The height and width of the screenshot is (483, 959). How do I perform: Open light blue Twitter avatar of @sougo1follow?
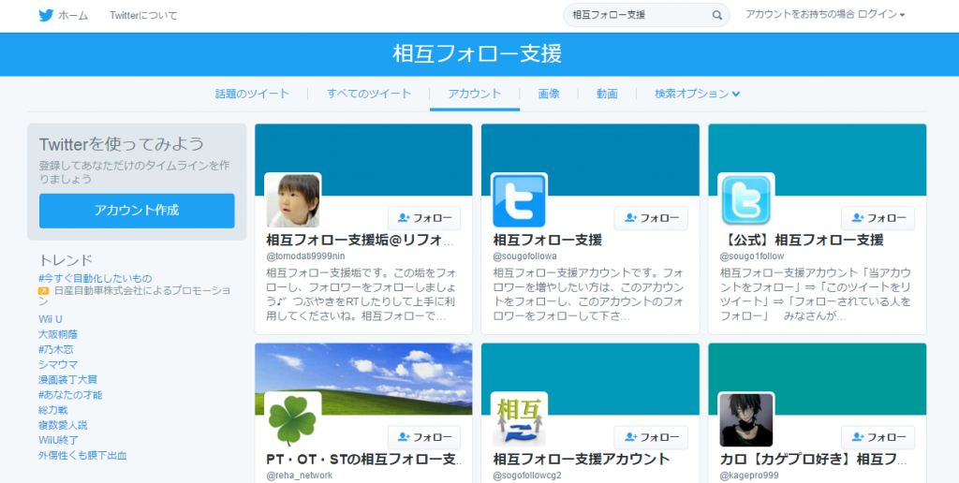[x=746, y=201]
